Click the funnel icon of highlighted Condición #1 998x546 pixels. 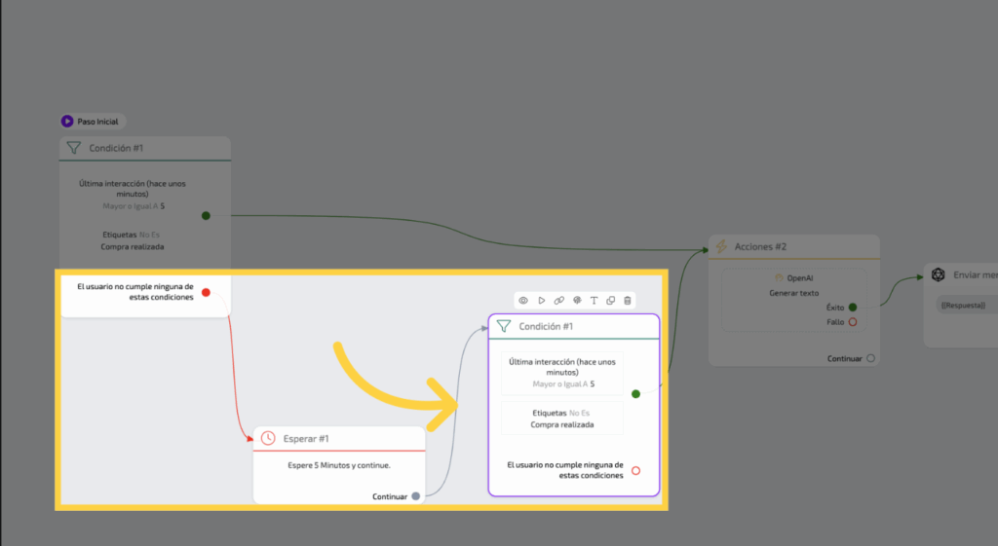tap(504, 327)
